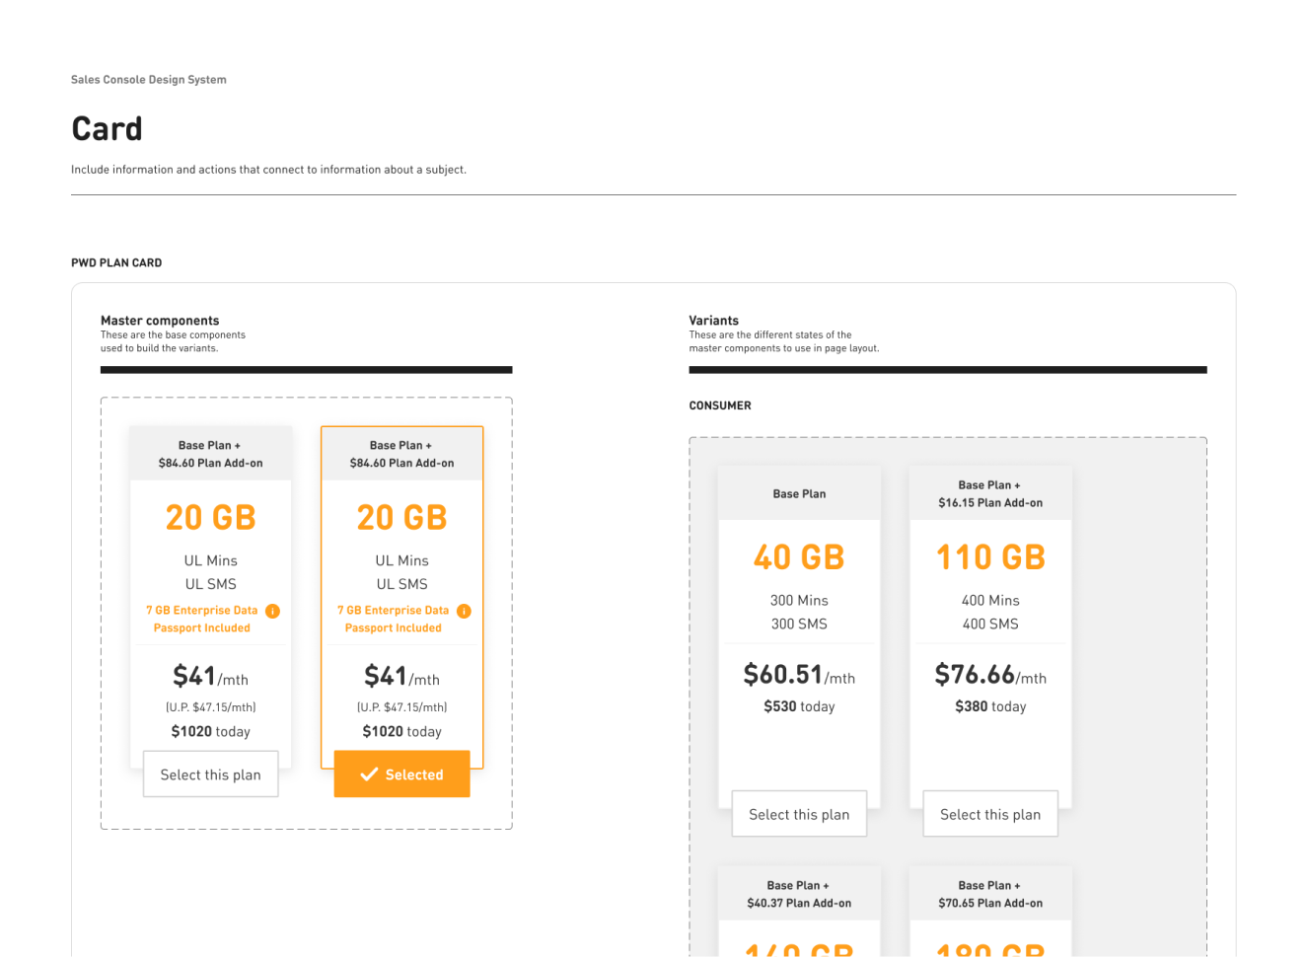Click 'UL Mins' in the orange-outlined selected card
The height and width of the screenshot is (957, 1308).
402,560
